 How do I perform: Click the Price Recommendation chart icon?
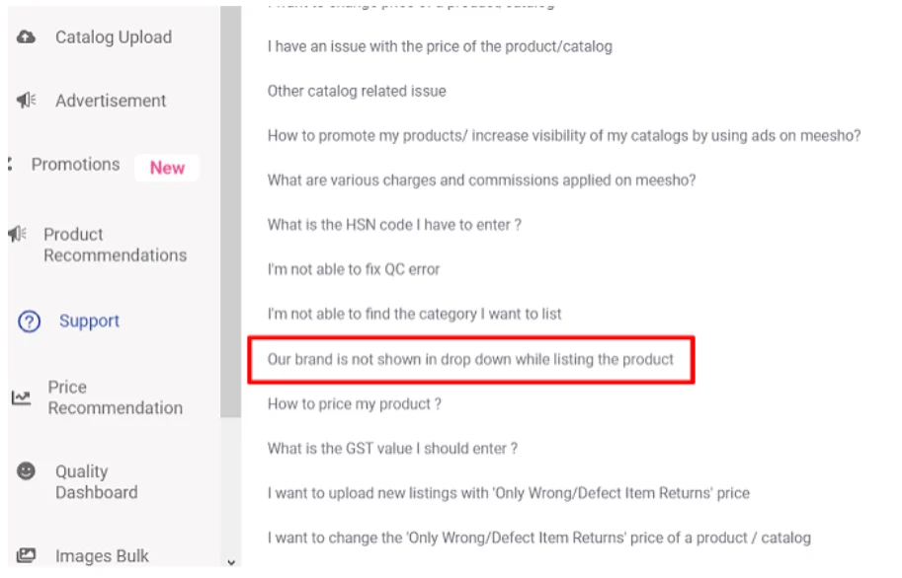point(22,397)
